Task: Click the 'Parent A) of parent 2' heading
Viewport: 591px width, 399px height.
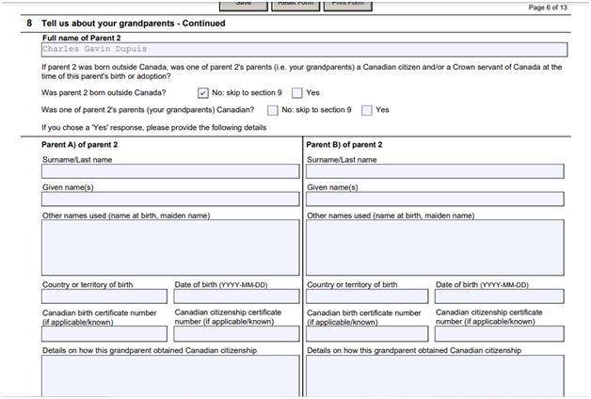Action: 80,145
